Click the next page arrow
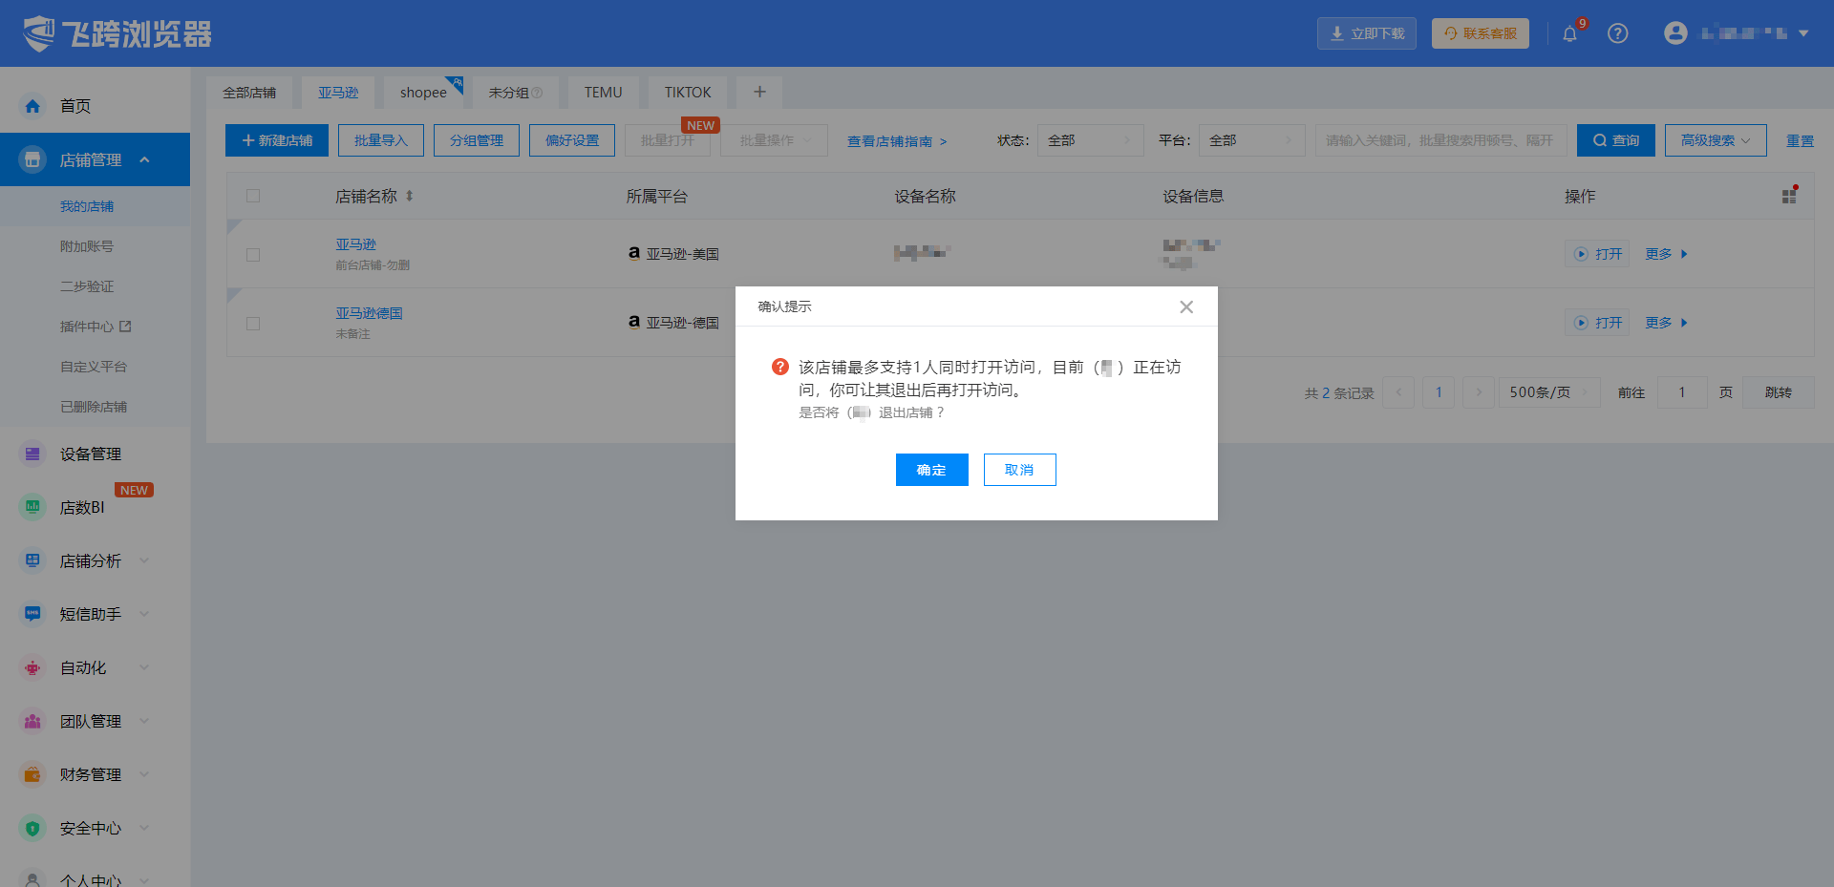Screen dimensions: 1834x887 pos(1479,392)
